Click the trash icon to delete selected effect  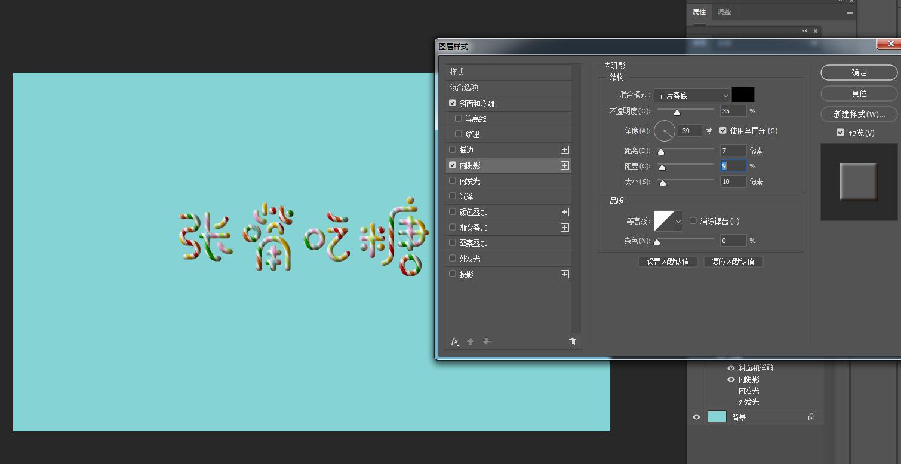click(572, 341)
